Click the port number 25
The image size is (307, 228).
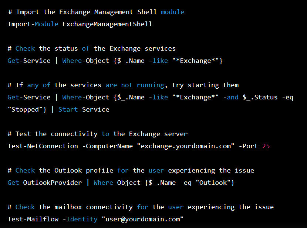pyautogui.click(x=266, y=146)
